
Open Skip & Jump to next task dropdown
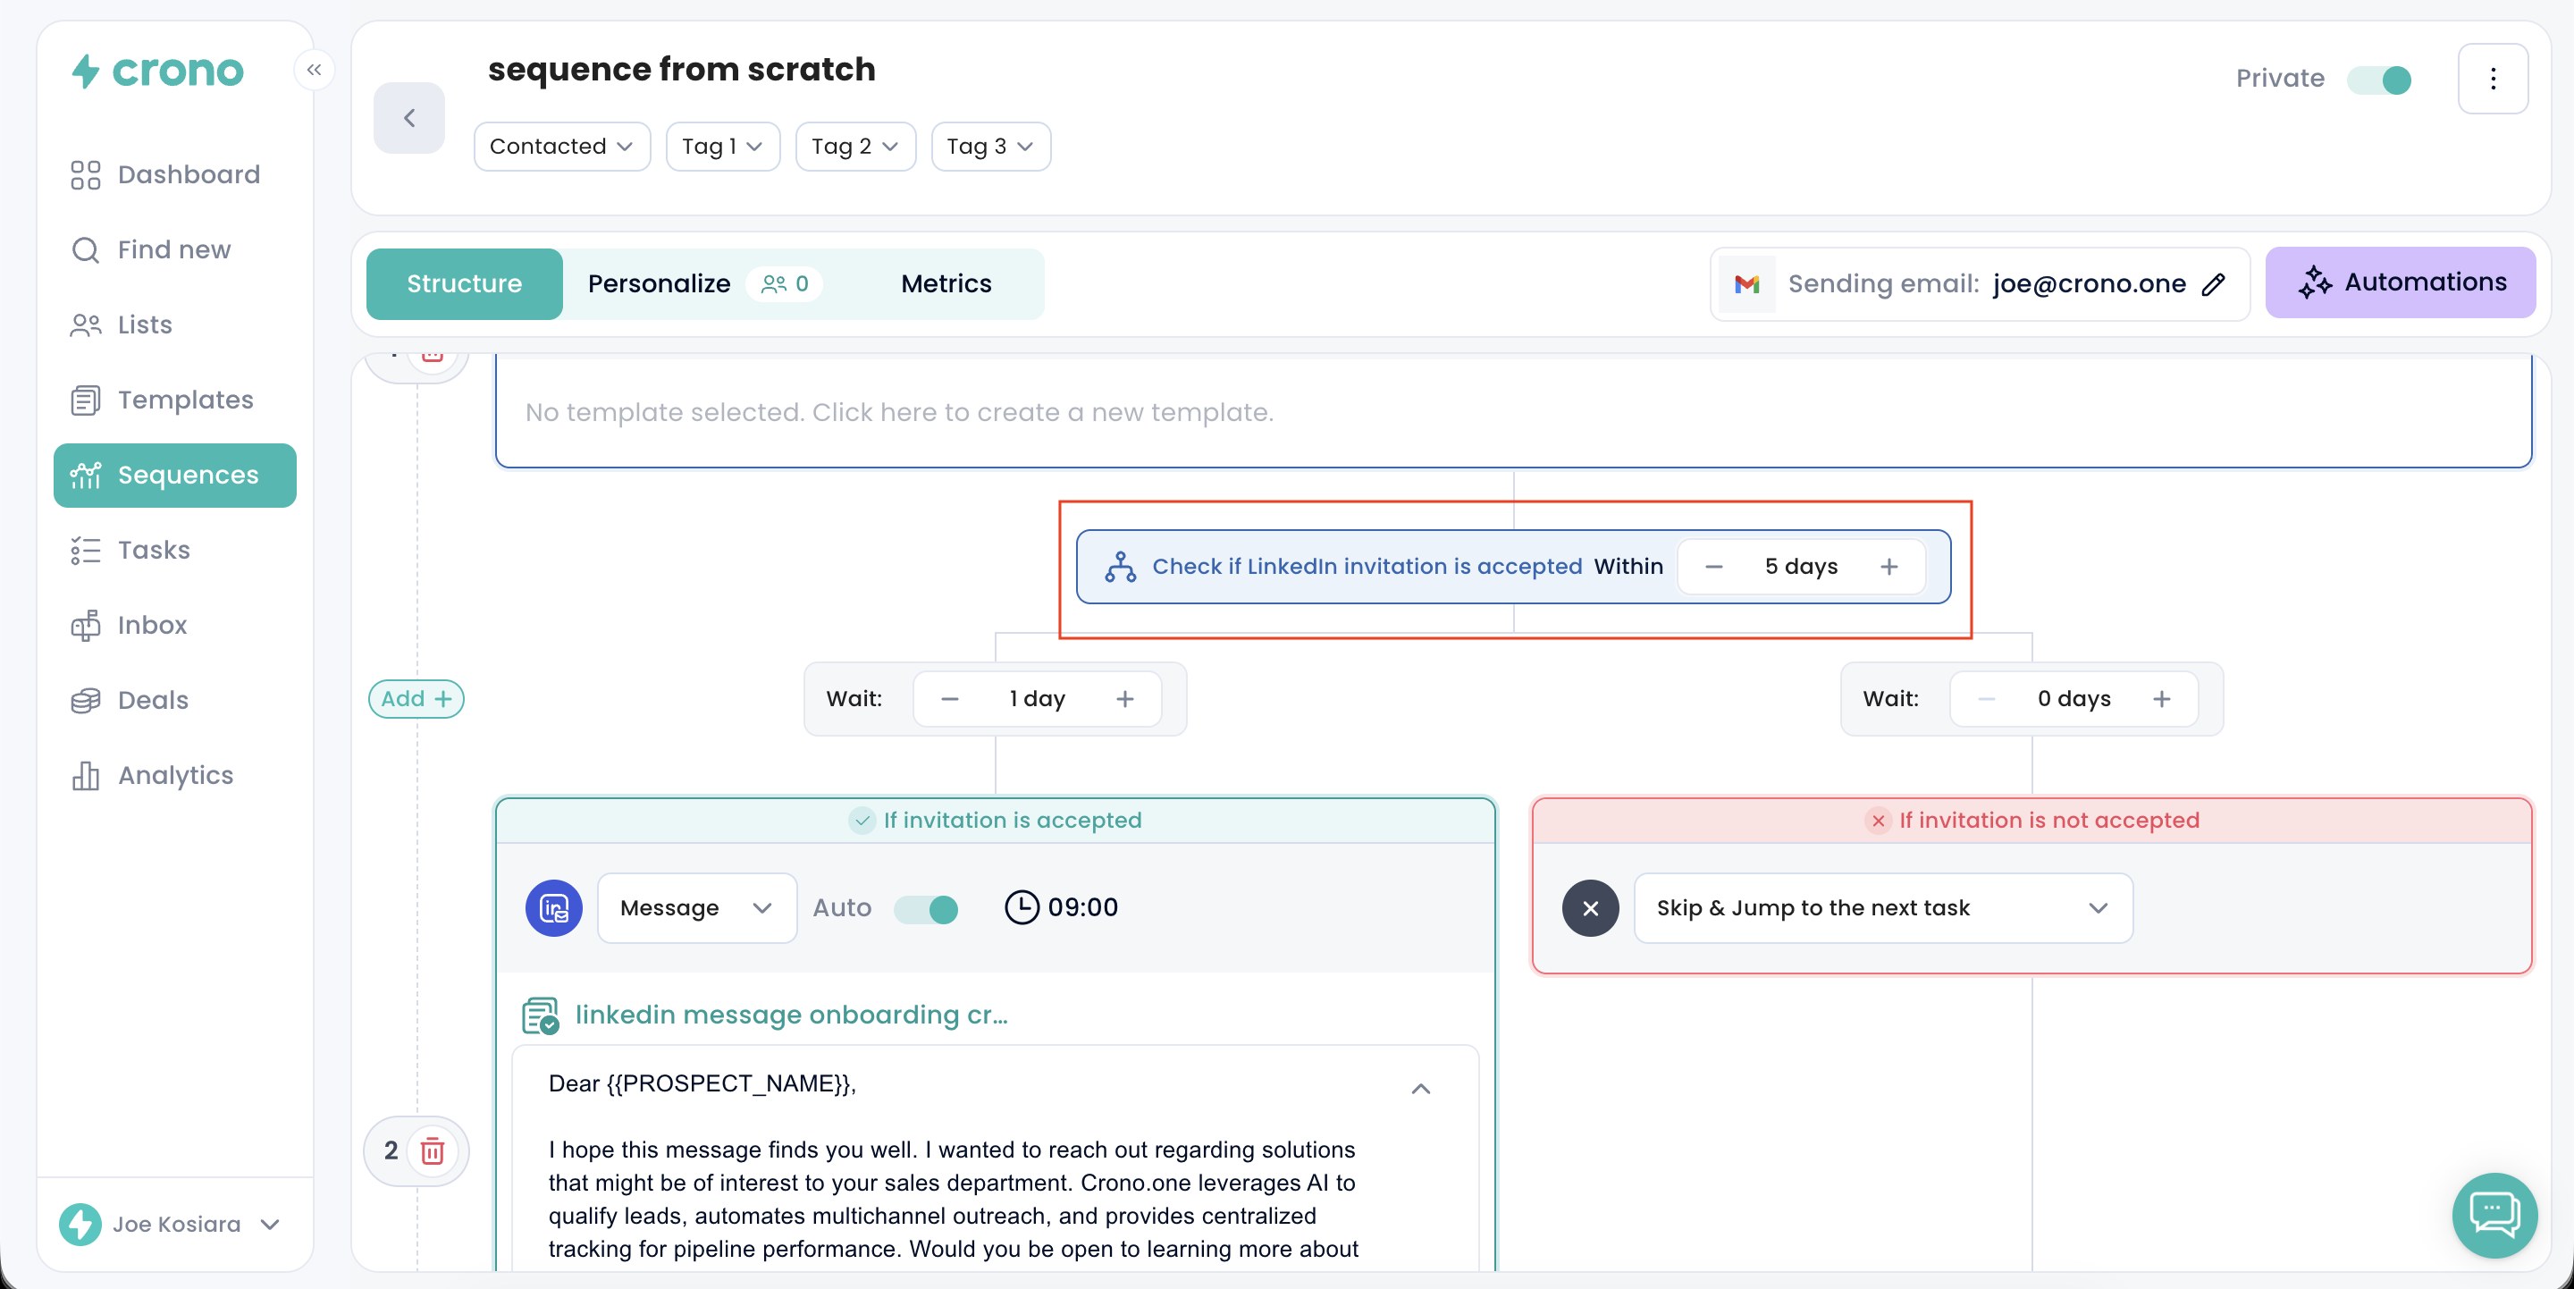(1882, 908)
